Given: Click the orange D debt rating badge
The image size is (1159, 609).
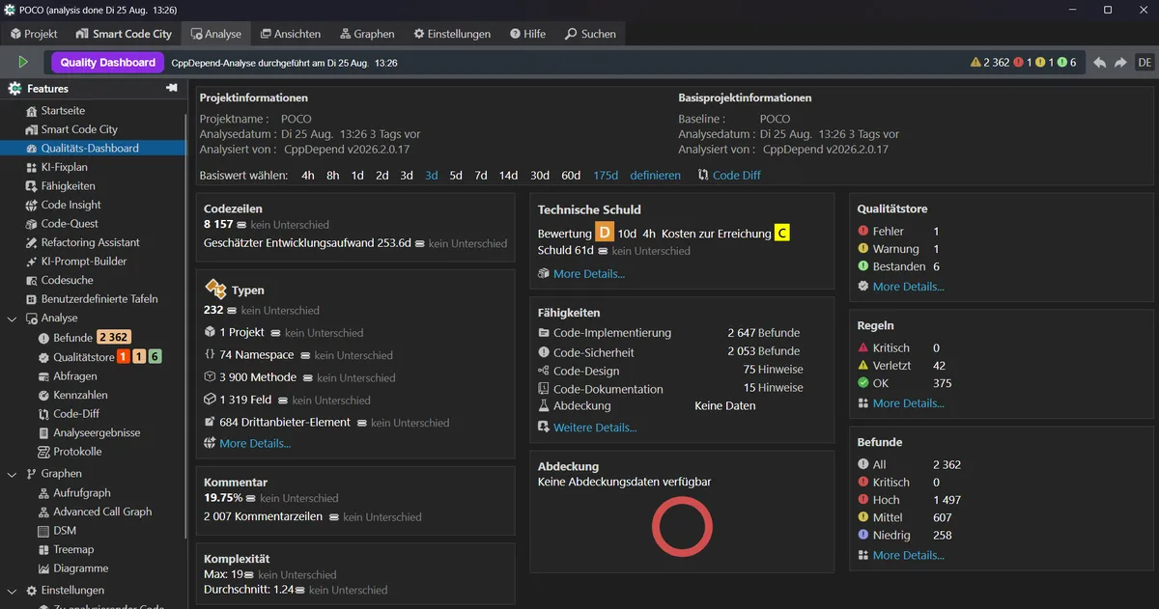Looking at the screenshot, I should tap(604, 233).
